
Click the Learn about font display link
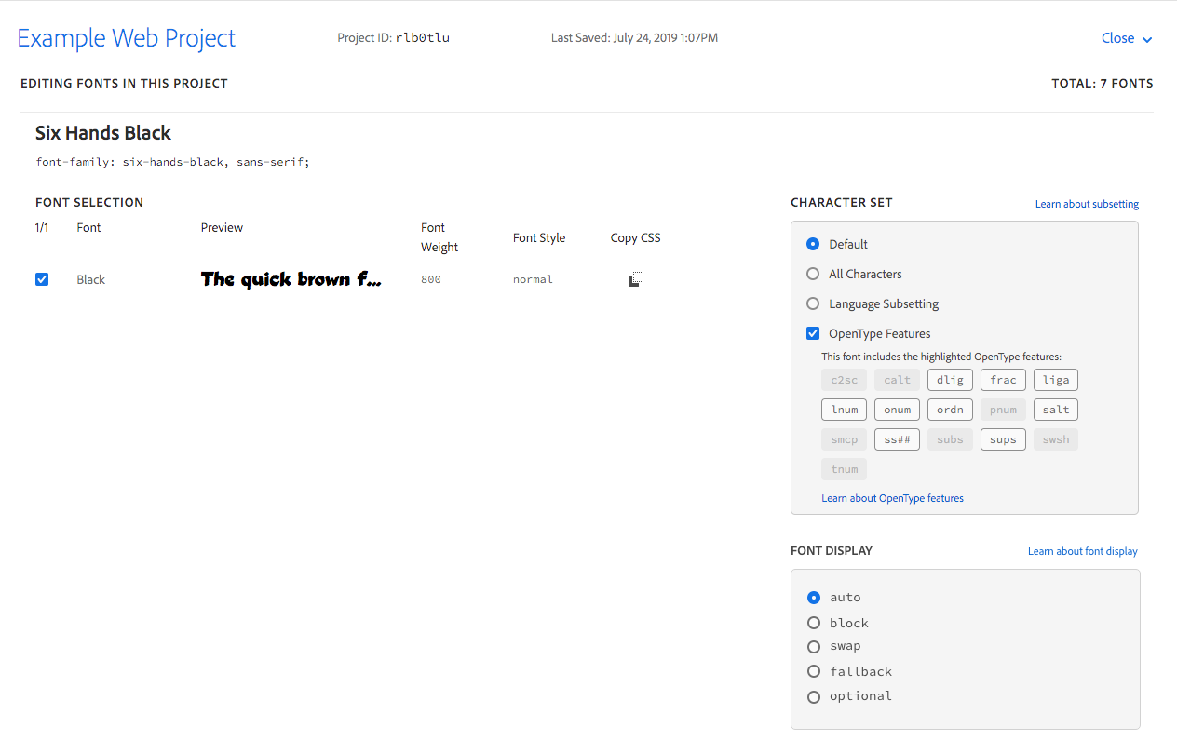pyautogui.click(x=1082, y=550)
